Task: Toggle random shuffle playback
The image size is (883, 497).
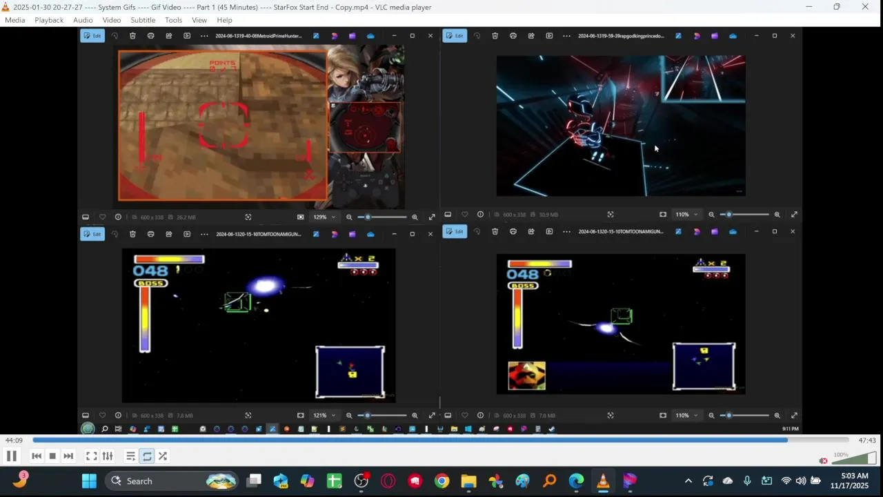Action: pos(163,456)
